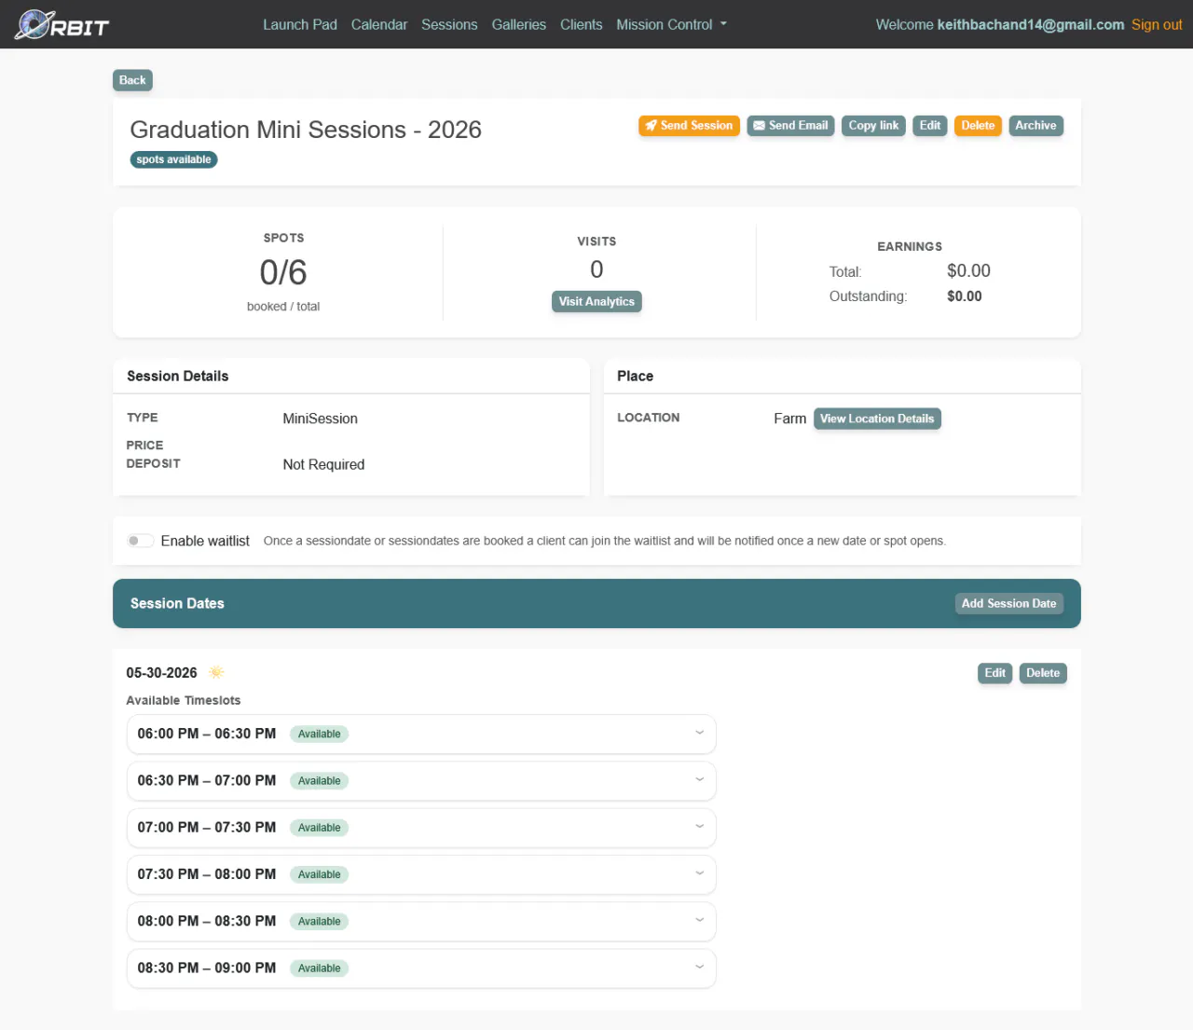Click the Total $0.00 earnings value

click(x=968, y=270)
